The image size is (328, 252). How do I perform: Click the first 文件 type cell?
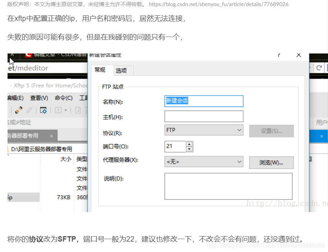click(x=82, y=169)
